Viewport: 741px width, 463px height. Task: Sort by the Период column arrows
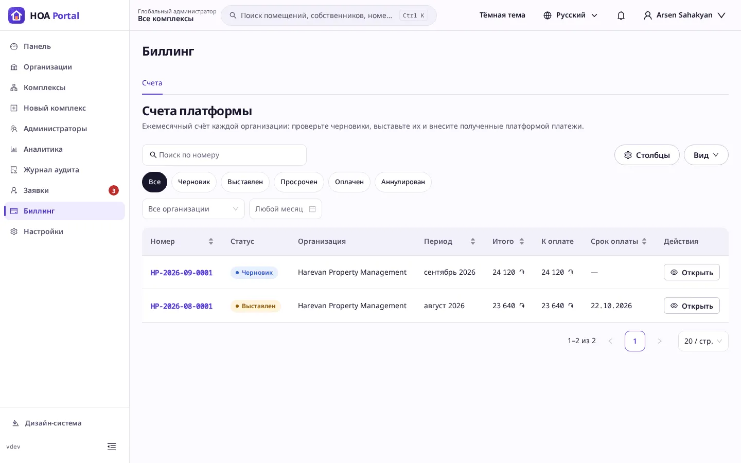coord(473,241)
